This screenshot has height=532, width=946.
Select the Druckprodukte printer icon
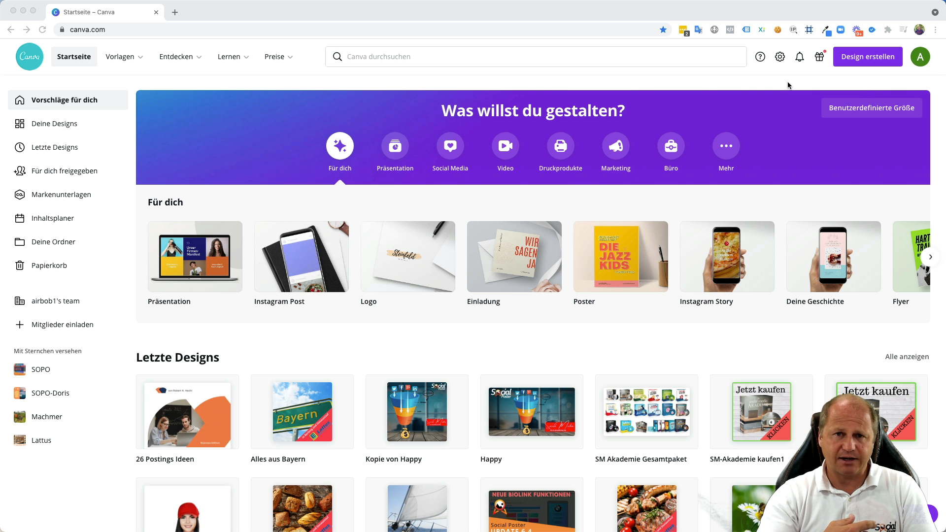click(x=561, y=146)
